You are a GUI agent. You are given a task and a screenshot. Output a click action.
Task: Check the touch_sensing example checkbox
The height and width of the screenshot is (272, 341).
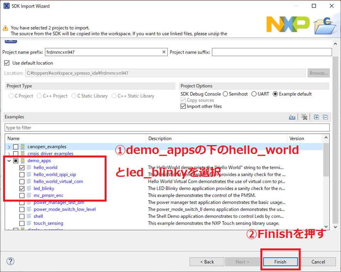coord(22,223)
